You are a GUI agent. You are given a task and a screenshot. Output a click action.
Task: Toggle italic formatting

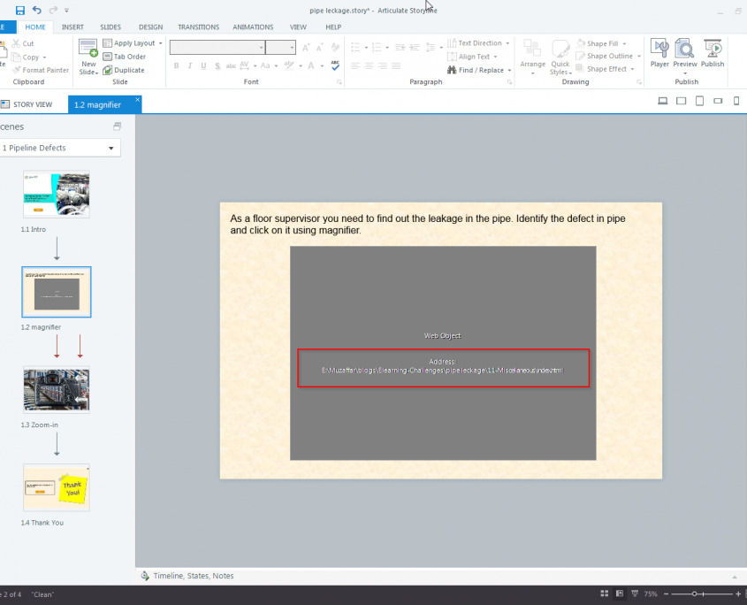click(189, 65)
